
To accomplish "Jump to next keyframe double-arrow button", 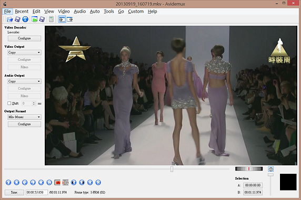I will point(49,182).
